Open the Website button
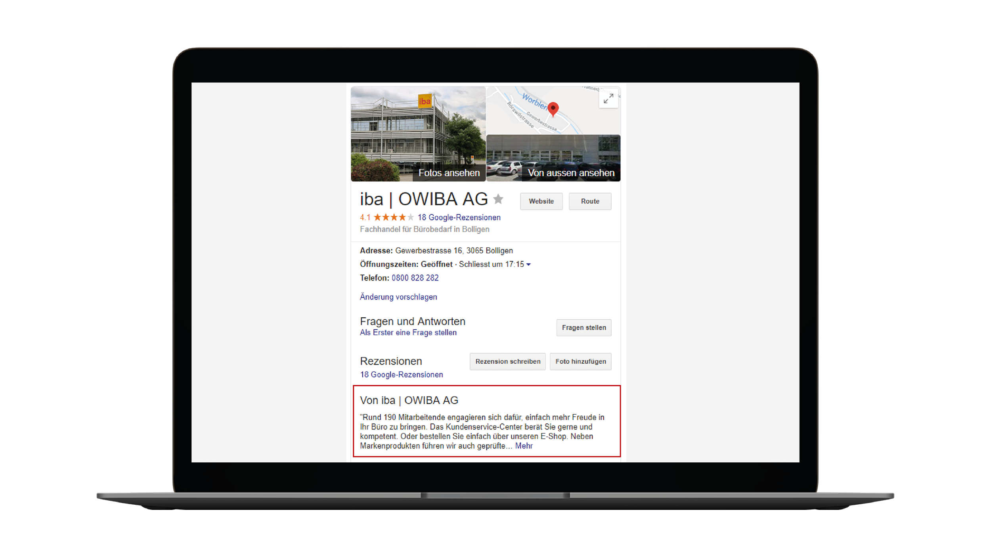This screenshot has width=991, height=557. click(x=541, y=201)
